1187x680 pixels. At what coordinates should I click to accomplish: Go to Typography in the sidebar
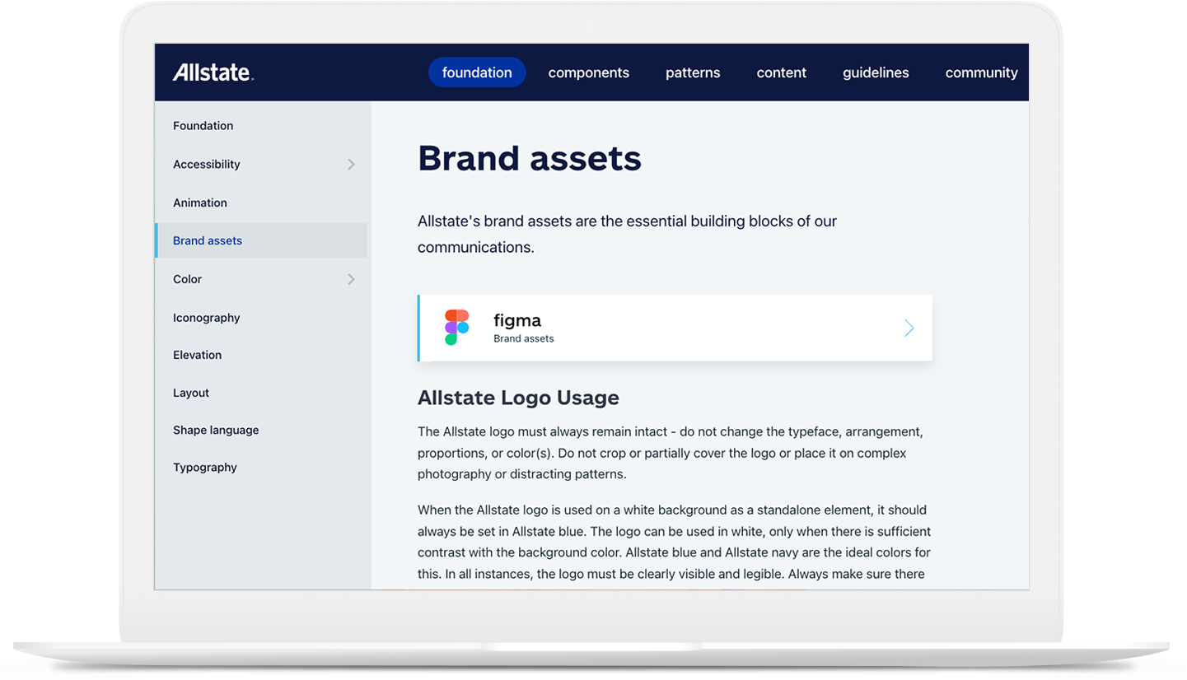205,467
